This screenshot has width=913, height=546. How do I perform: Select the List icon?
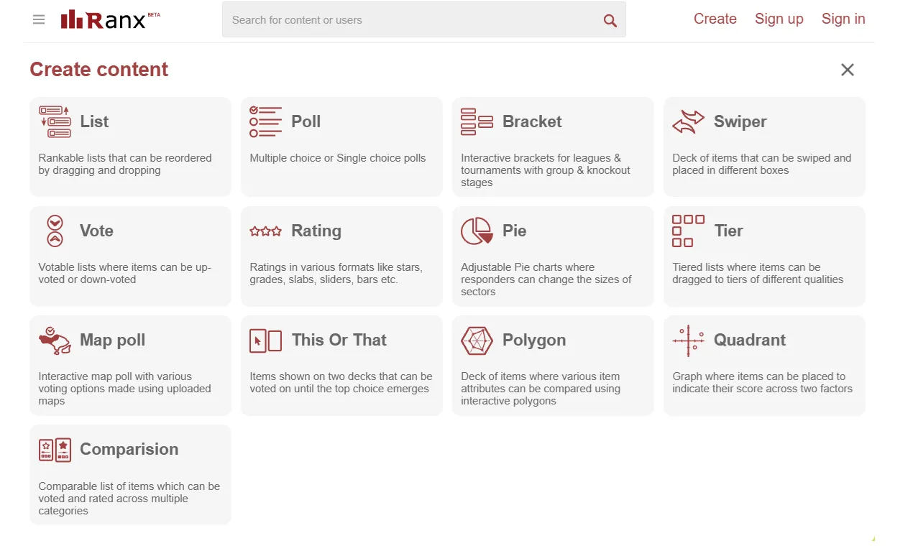point(55,121)
